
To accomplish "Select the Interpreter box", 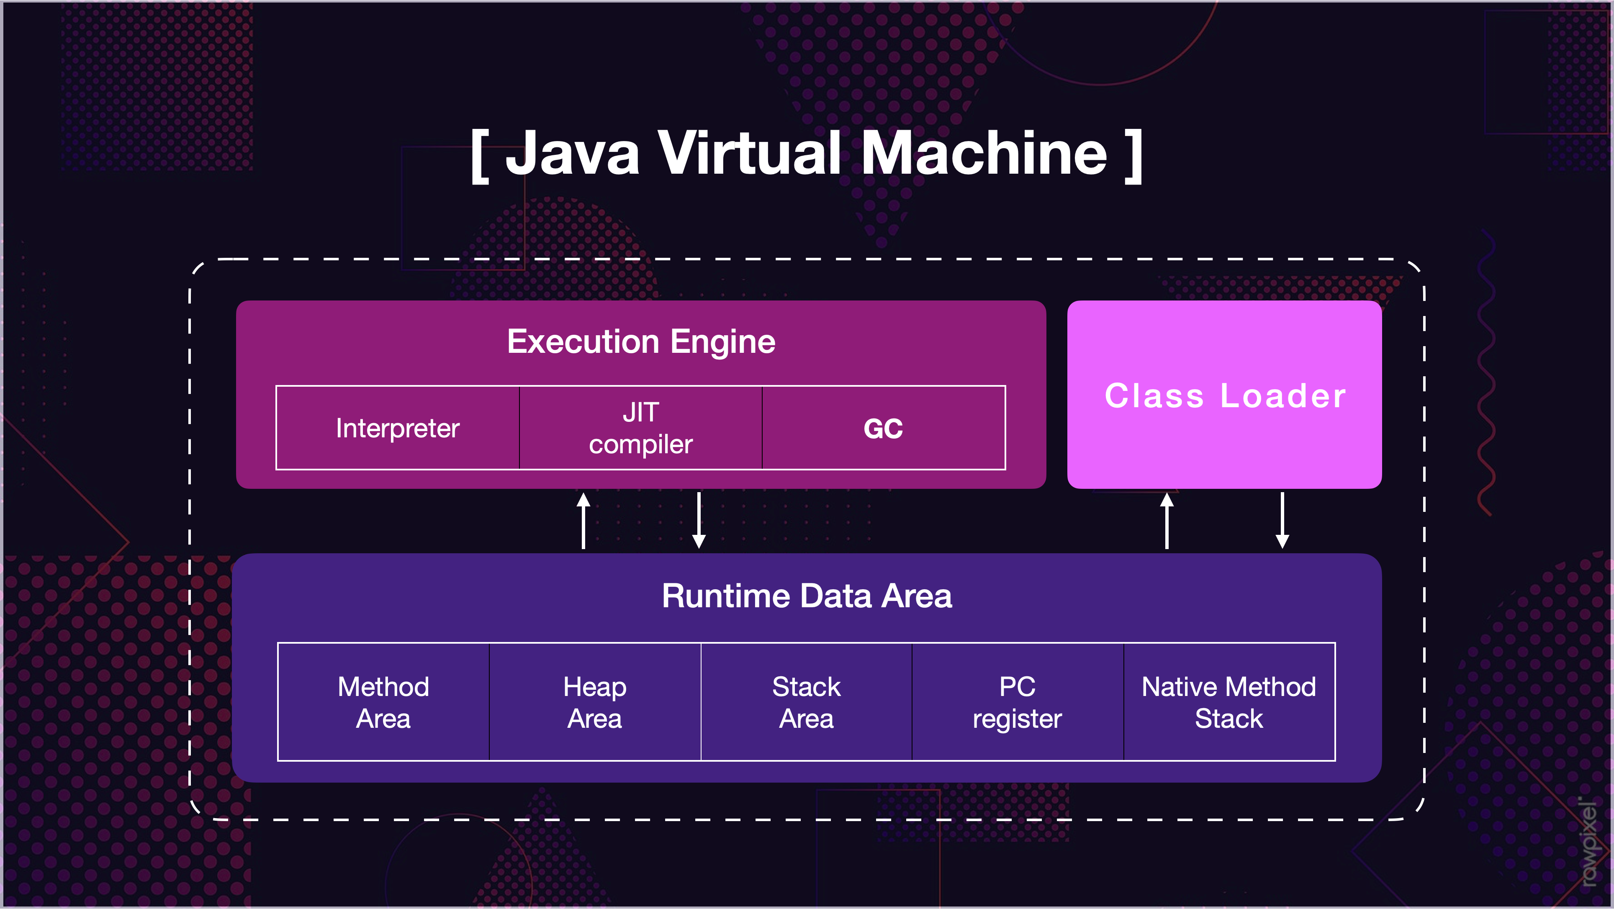I will point(397,428).
